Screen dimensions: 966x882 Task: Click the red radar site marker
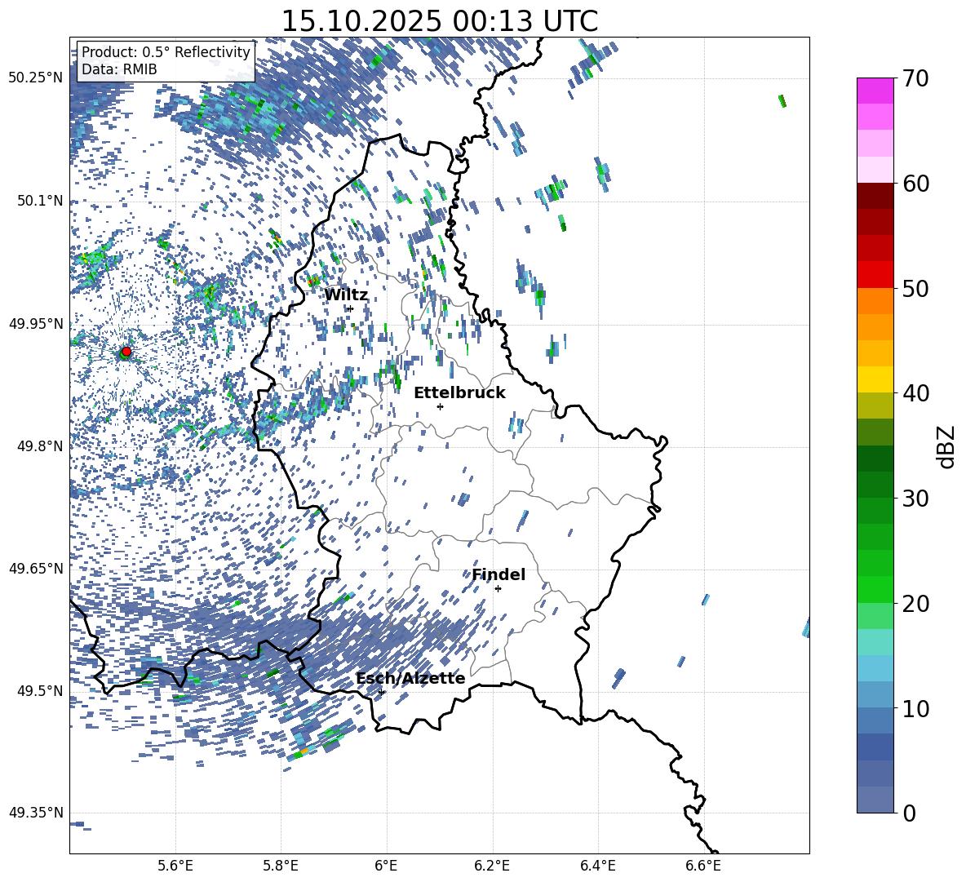coord(126,351)
